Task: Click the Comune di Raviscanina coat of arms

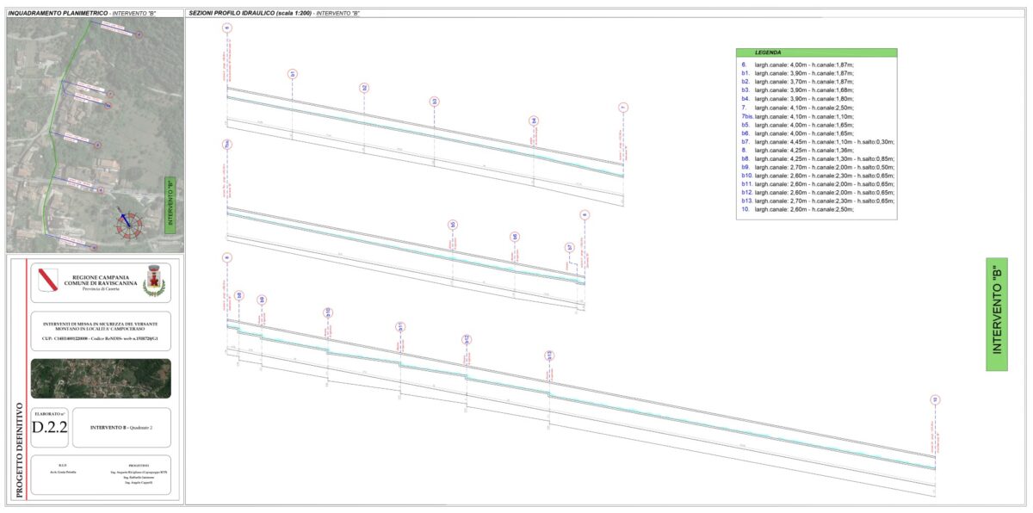Action: click(x=154, y=280)
